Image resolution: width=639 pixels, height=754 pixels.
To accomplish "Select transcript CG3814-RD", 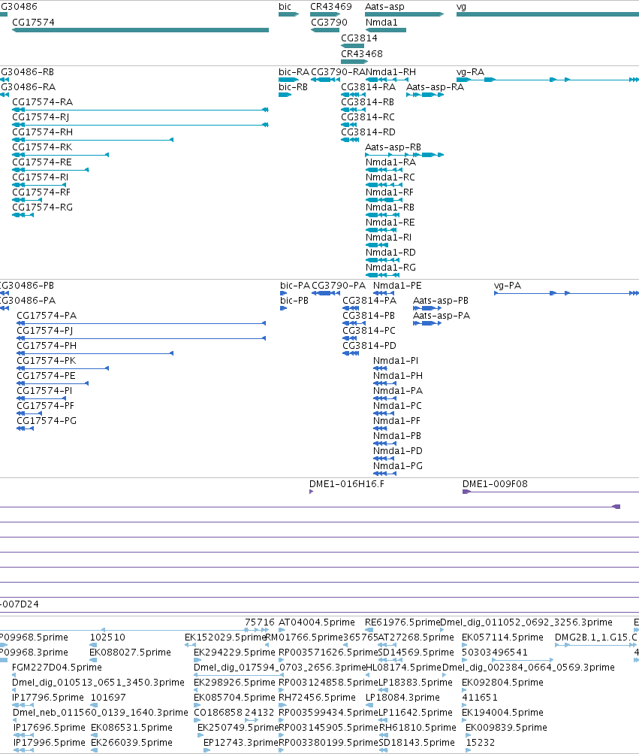I will [369, 132].
